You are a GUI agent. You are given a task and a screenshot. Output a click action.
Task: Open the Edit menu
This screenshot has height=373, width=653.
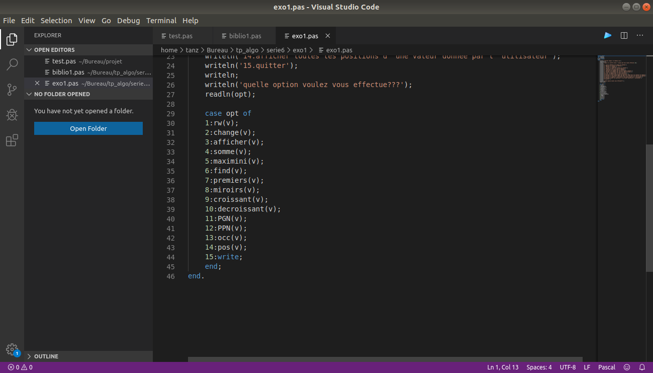(28, 21)
